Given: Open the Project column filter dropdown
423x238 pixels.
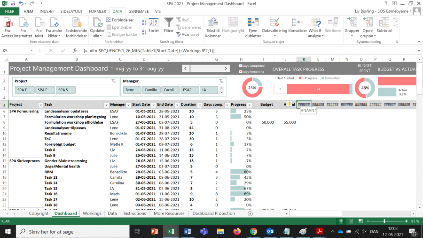Looking at the screenshot, I should point(40,105).
